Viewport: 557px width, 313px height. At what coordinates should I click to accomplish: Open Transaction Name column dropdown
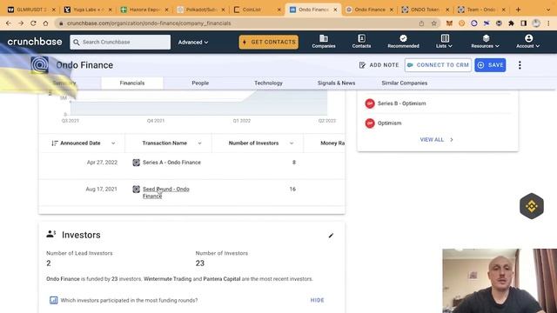(199, 143)
